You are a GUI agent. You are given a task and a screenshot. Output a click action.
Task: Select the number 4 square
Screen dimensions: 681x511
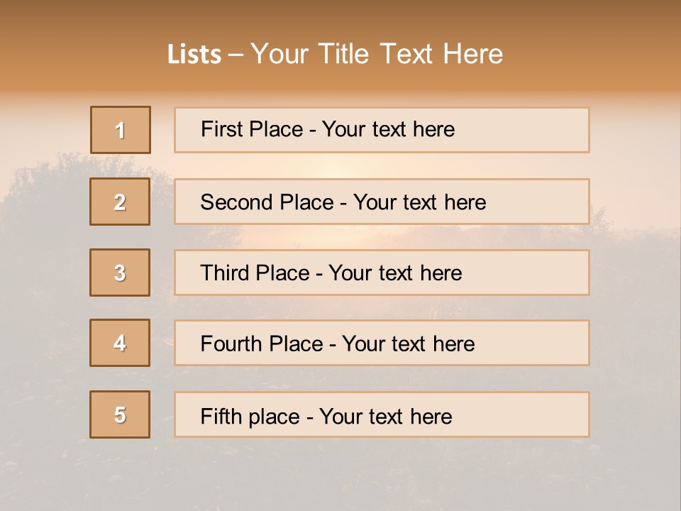tap(120, 343)
